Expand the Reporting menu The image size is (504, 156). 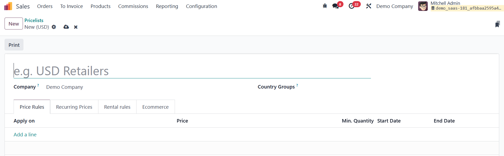(167, 6)
